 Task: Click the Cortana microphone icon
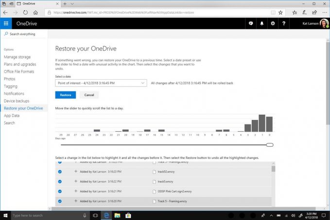point(85,215)
